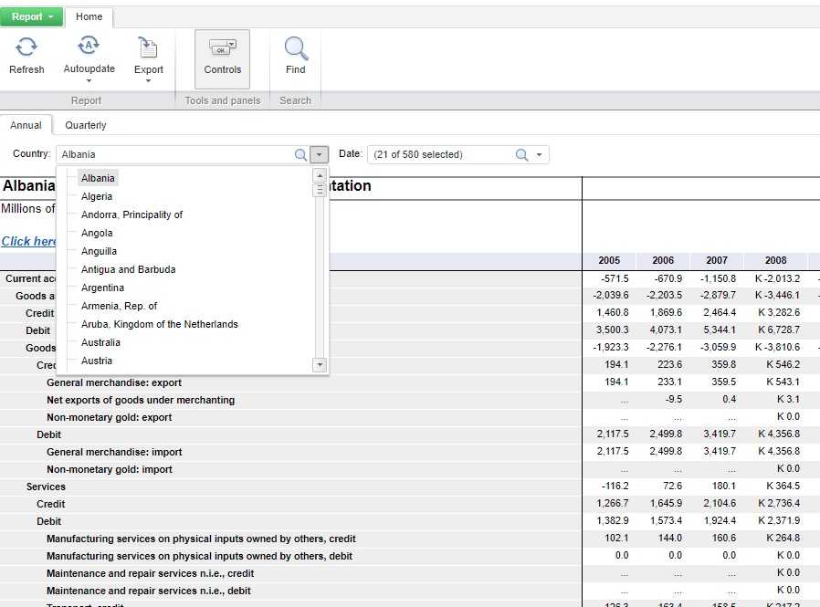Collapse the Country dropdown arrow

point(319,155)
